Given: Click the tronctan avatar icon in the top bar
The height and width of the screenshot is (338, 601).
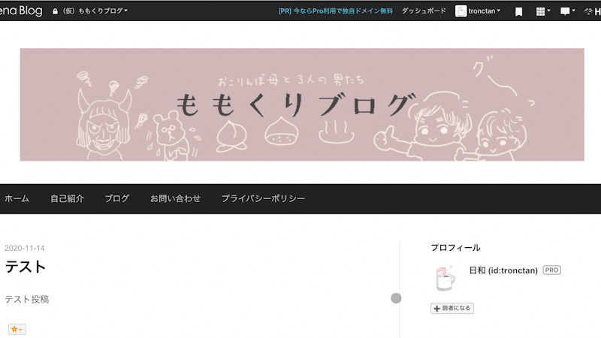Looking at the screenshot, I should pos(461,11).
